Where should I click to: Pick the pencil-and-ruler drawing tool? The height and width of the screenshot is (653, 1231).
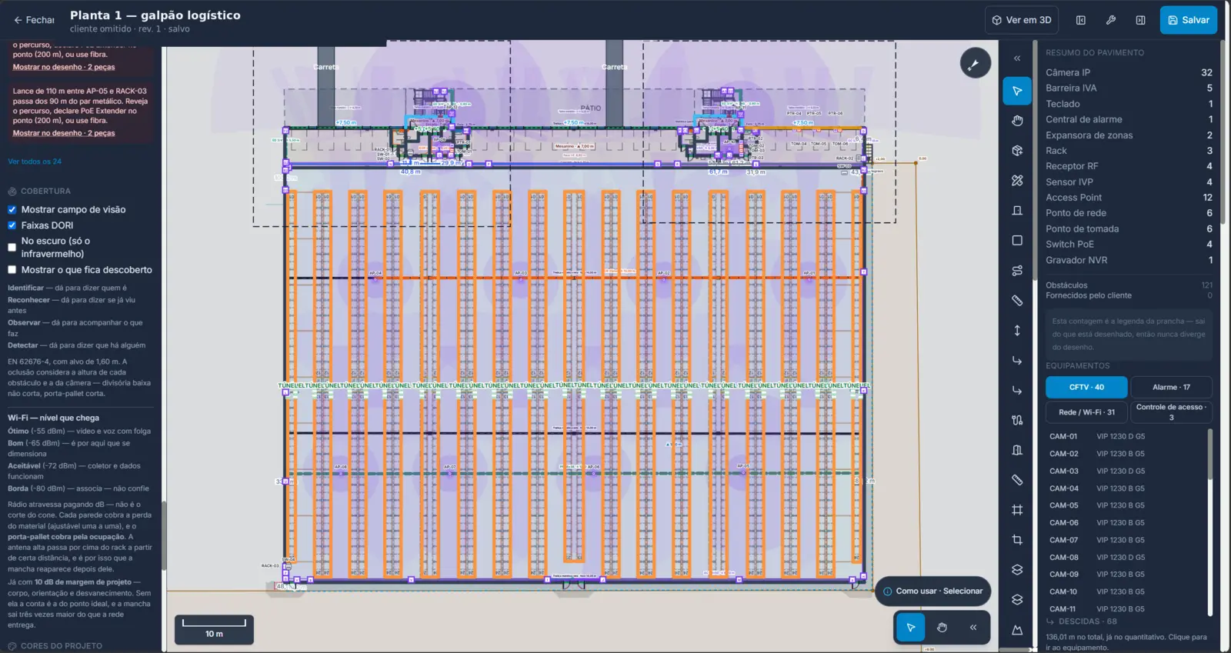click(1017, 181)
